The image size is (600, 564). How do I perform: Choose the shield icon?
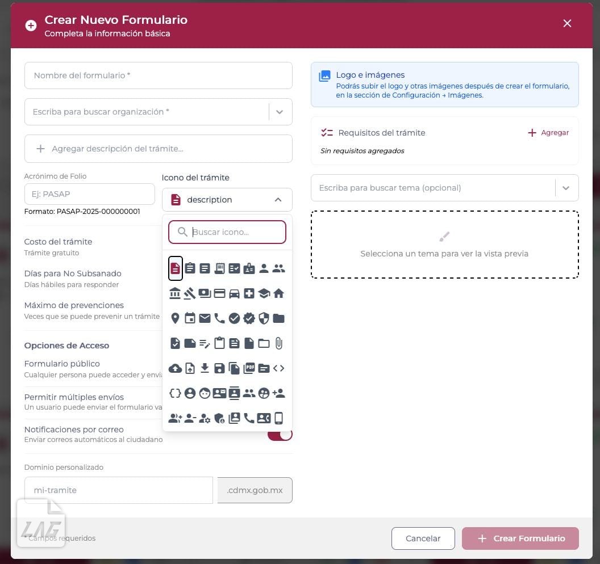(264, 318)
